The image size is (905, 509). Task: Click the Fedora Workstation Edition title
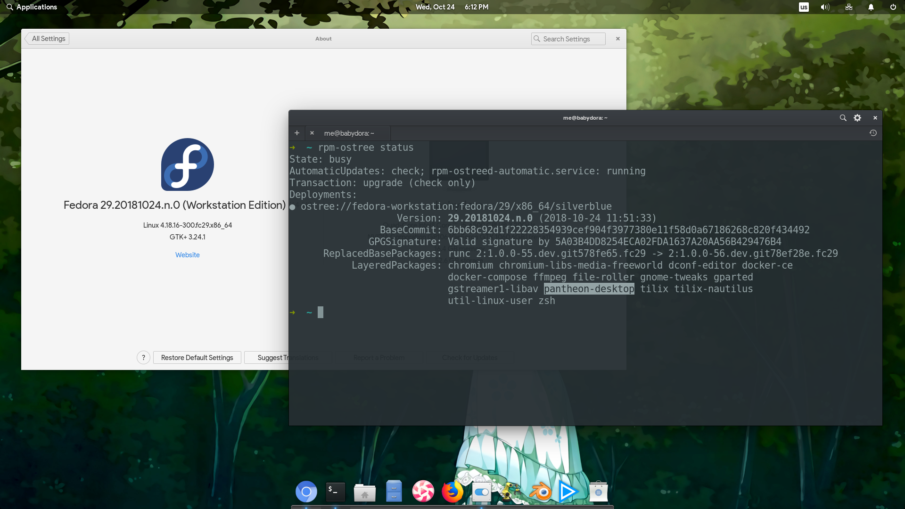click(x=175, y=205)
